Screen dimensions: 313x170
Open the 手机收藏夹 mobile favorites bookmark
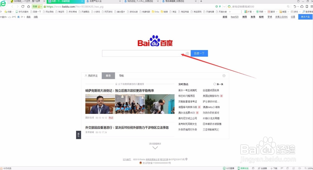(x=22, y=12)
